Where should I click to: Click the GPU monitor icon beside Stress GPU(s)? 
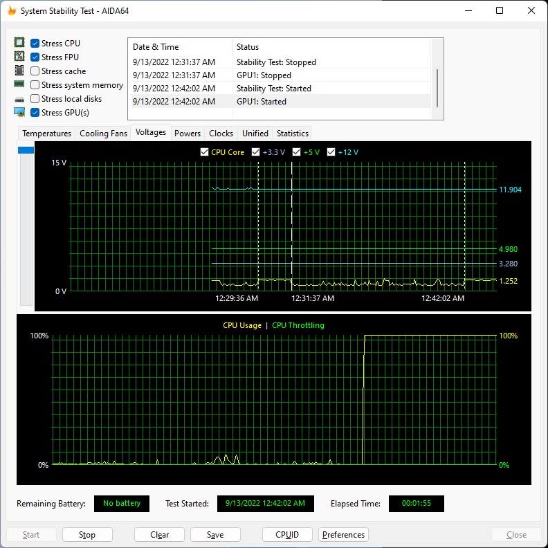(19, 112)
